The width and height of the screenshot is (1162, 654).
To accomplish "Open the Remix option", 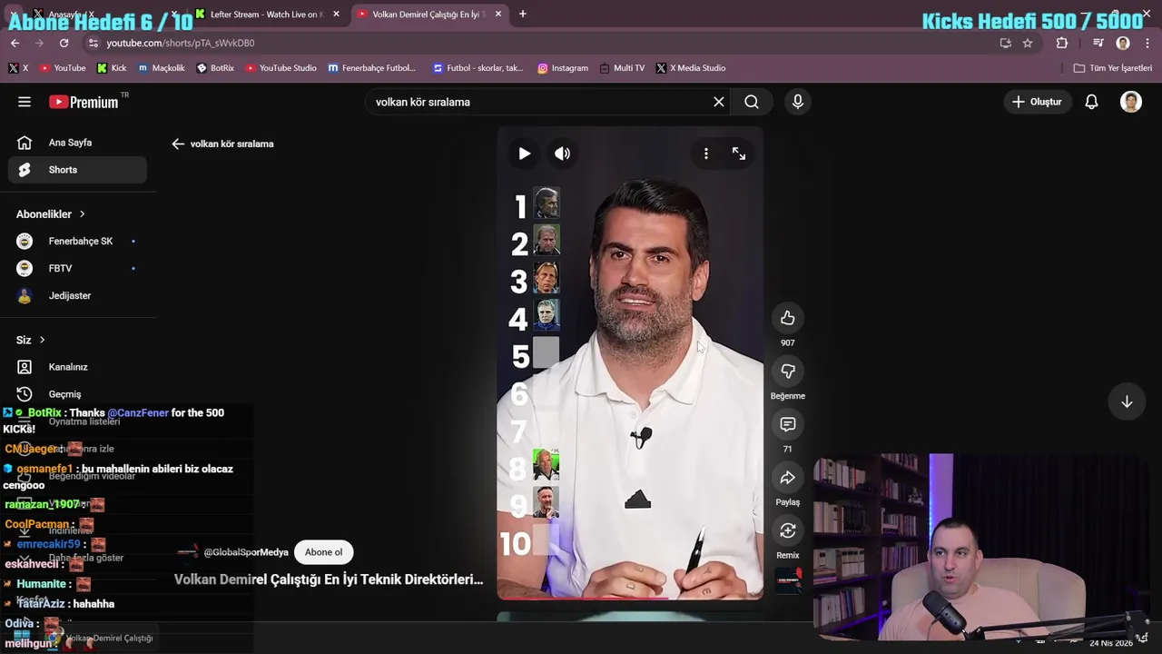I will point(788,530).
